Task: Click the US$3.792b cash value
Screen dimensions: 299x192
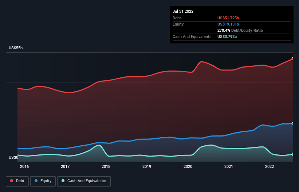Action: (x=227, y=37)
